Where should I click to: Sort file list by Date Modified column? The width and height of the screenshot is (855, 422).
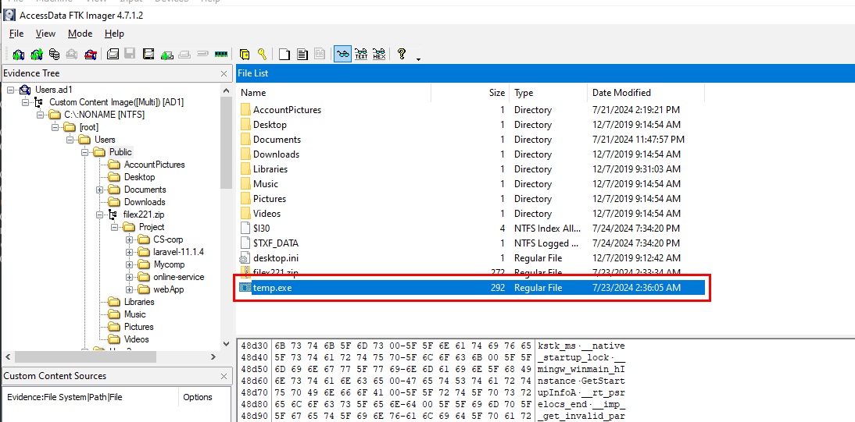(621, 93)
